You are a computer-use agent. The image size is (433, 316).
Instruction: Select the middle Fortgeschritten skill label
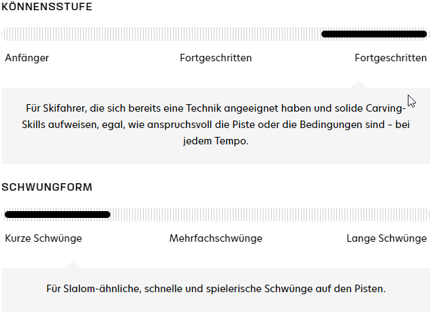pyautogui.click(x=216, y=58)
